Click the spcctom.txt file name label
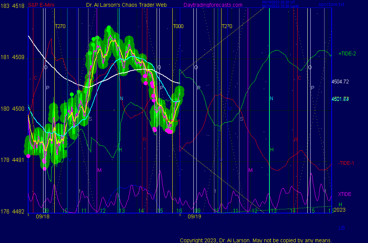Screen dimensions: 368x243 pos(331,4)
